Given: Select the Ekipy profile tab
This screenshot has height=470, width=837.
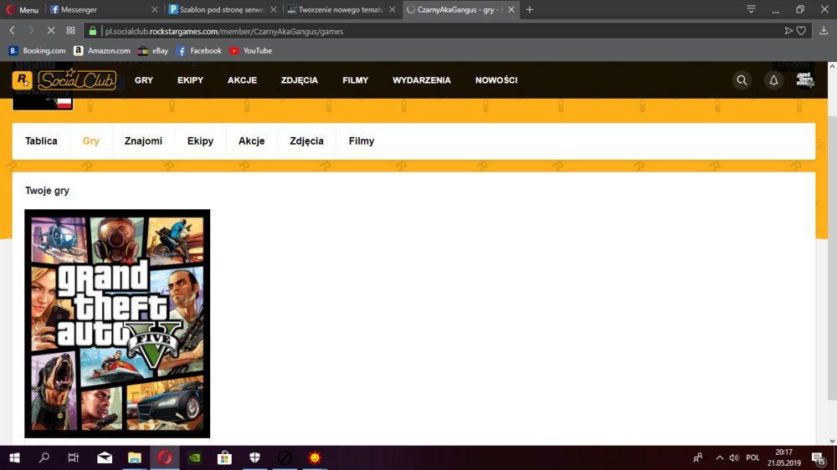Looking at the screenshot, I should [200, 140].
